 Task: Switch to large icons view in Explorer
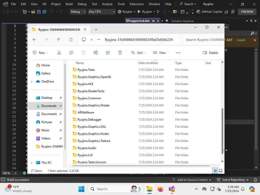[221, 171]
